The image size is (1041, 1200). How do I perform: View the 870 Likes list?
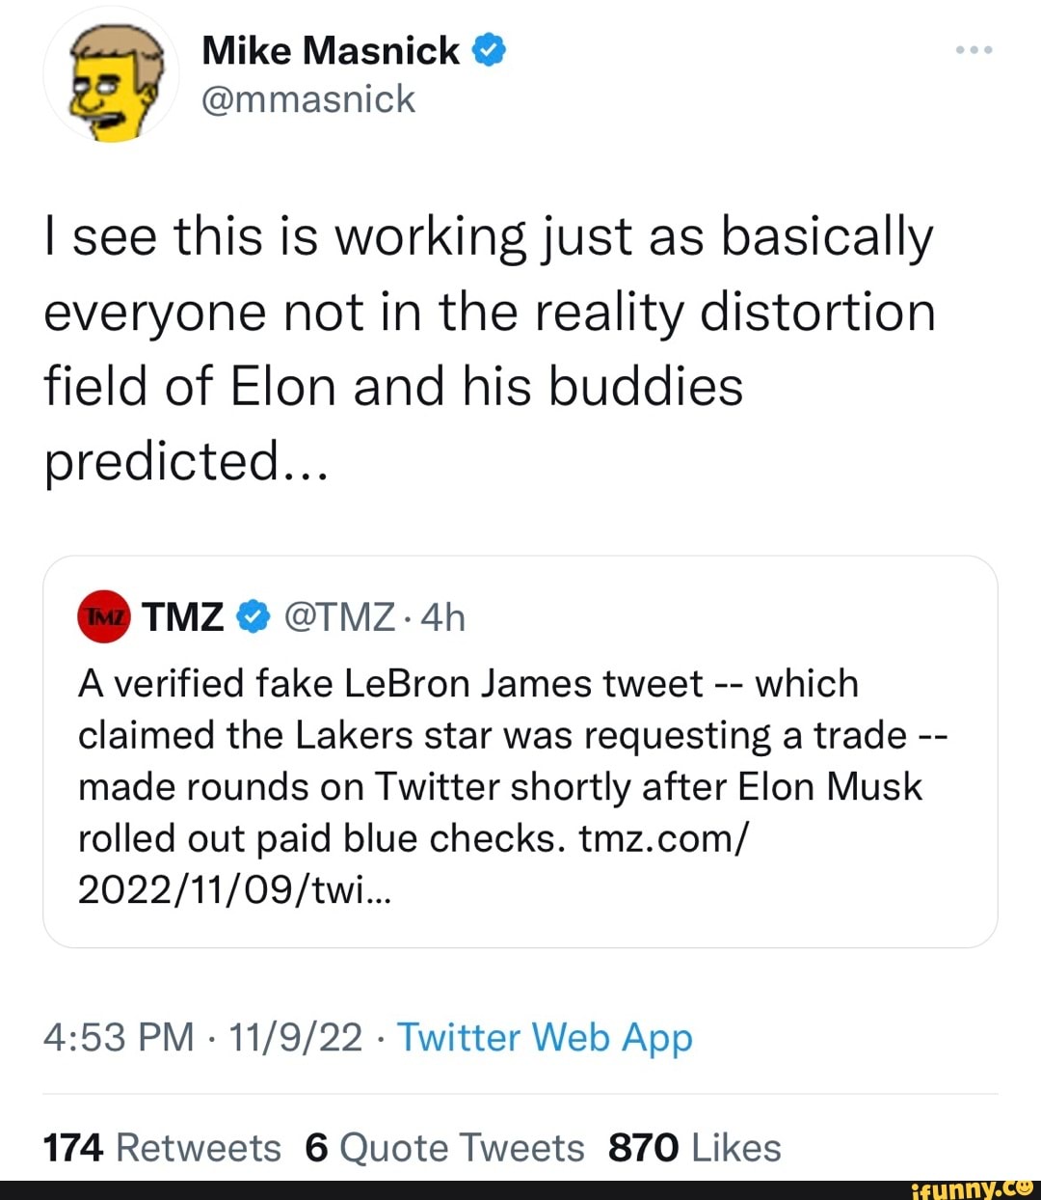(x=694, y=1148)
